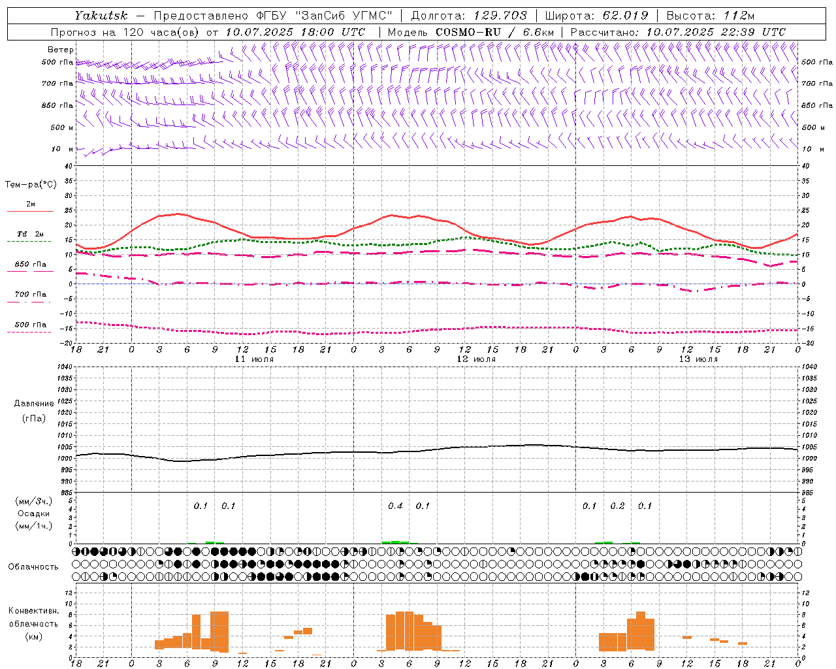Click the 'Высота: 112м' header value

711,16
